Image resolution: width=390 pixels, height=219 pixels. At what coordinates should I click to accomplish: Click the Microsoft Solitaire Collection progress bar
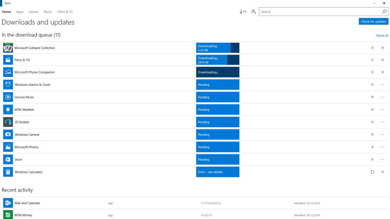[x=218, y=48]
